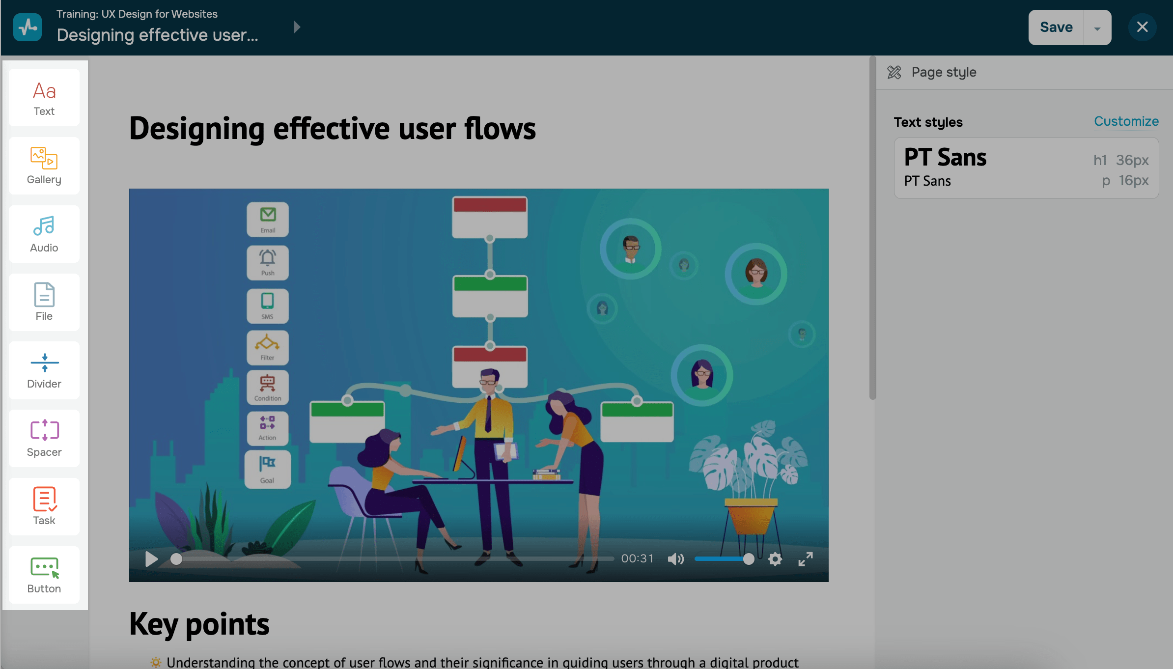Add a Divider block
1173x669 pixels.
44,370
